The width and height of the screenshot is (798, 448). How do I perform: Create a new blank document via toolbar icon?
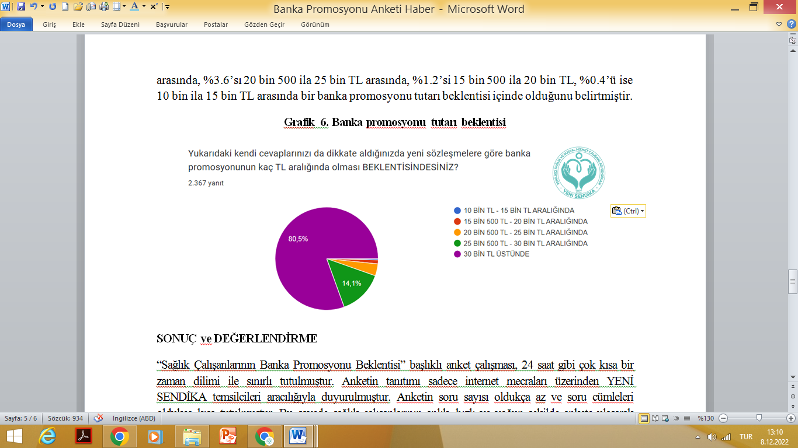(x=65, y=7)
